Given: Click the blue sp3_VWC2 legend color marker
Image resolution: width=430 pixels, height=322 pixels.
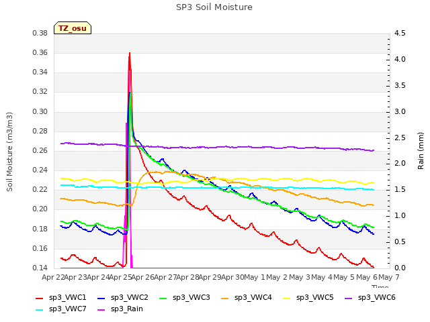Looking at the screenshot, I should pyautogui.click(x=101, y=299).
